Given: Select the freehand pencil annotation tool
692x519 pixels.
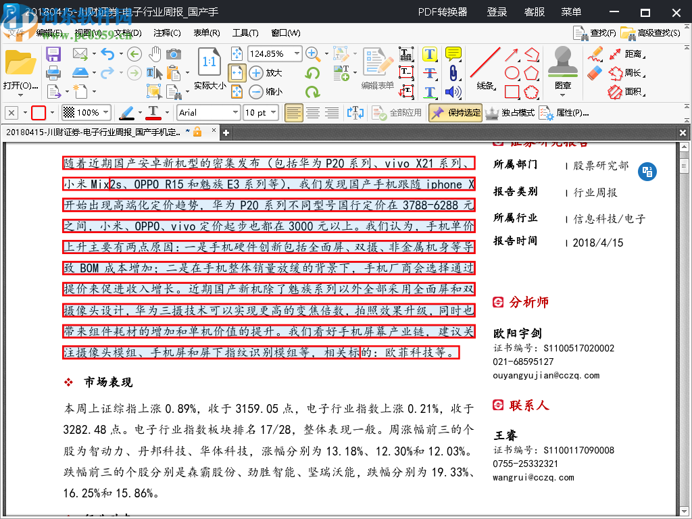Looking at the screenshot, I should click(x=597, y=54).
